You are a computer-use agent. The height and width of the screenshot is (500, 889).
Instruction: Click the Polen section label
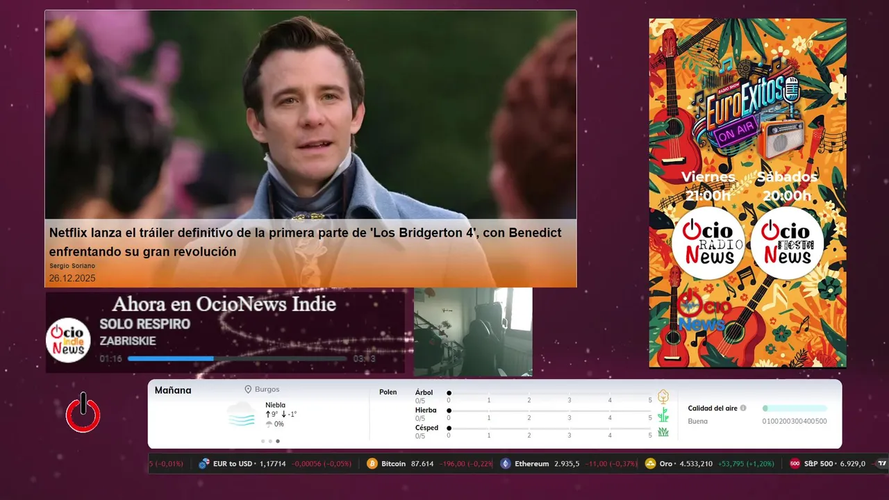pos(388,392)
